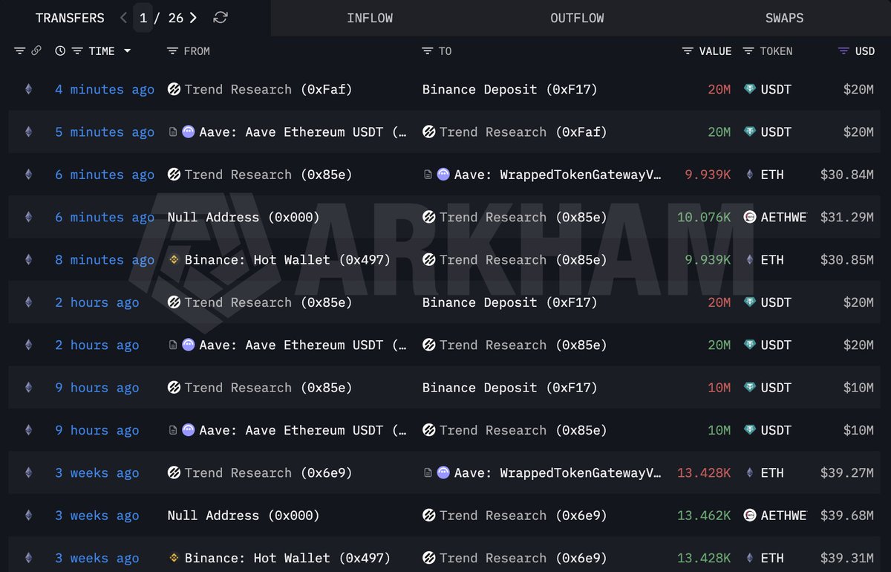This screenshot has width=891, height=572.
Task: Click the $39.31M USD amount
Action: pyautogui.click(x=847, y=558)
